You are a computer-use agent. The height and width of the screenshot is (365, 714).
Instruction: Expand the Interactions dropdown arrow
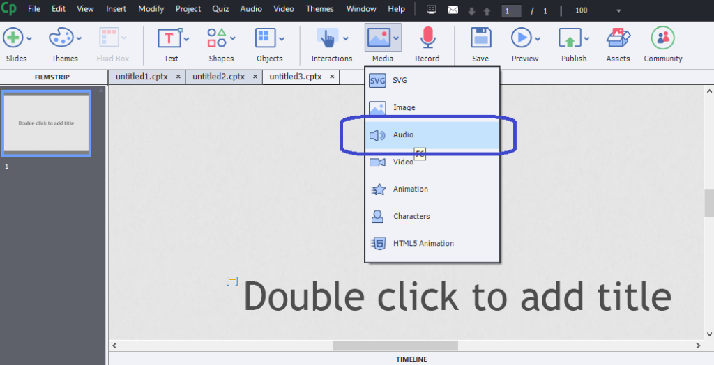coord(346,39)
